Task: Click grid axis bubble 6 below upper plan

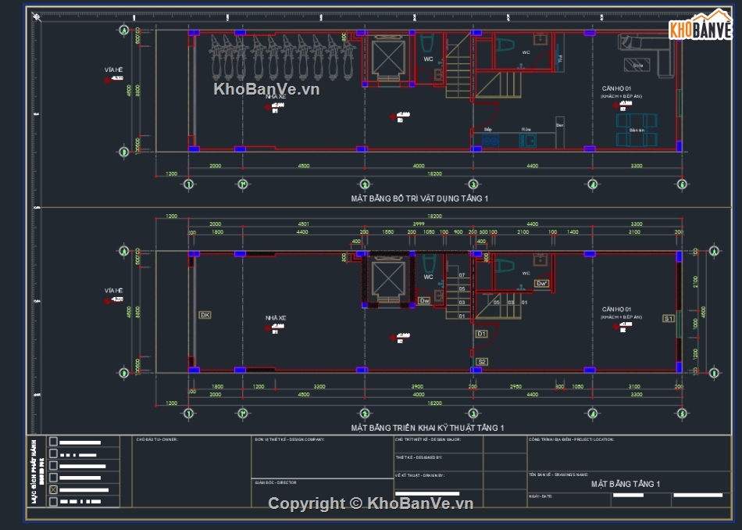Action: click(682, 184)
